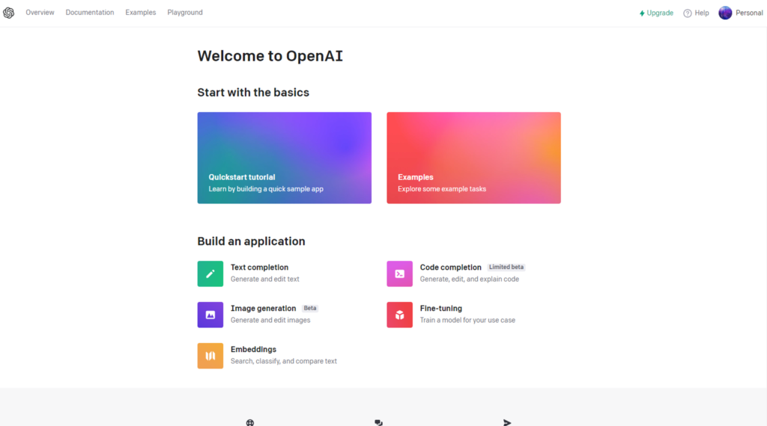Open the orange Embeddings icon
Image resolution: width=767 pixels, height=426 pixels.
coord(210,356)
